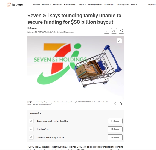
Task: Bookmark this article with the save icon
Action: (x=106, y=31)
